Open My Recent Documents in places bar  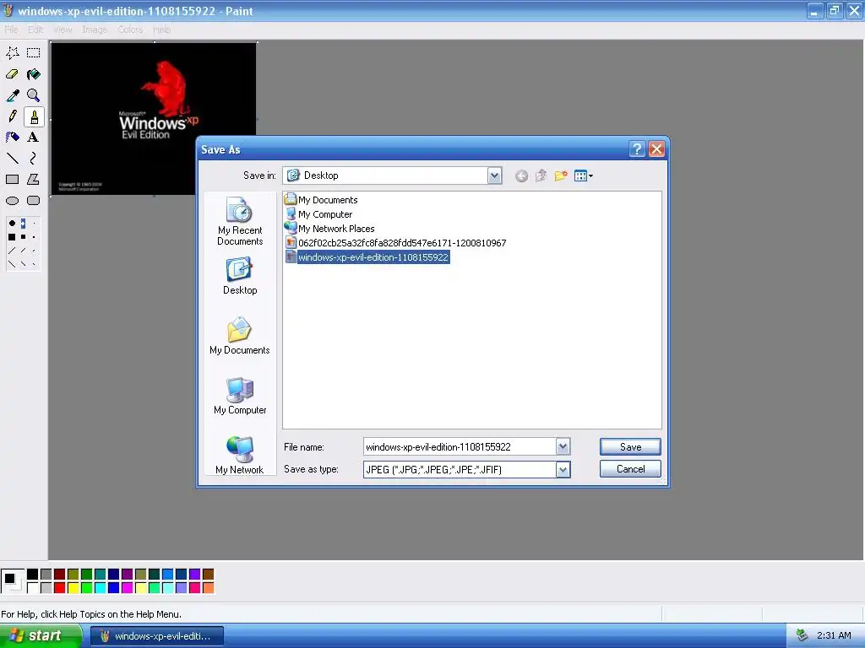click(x=240, y=222)
